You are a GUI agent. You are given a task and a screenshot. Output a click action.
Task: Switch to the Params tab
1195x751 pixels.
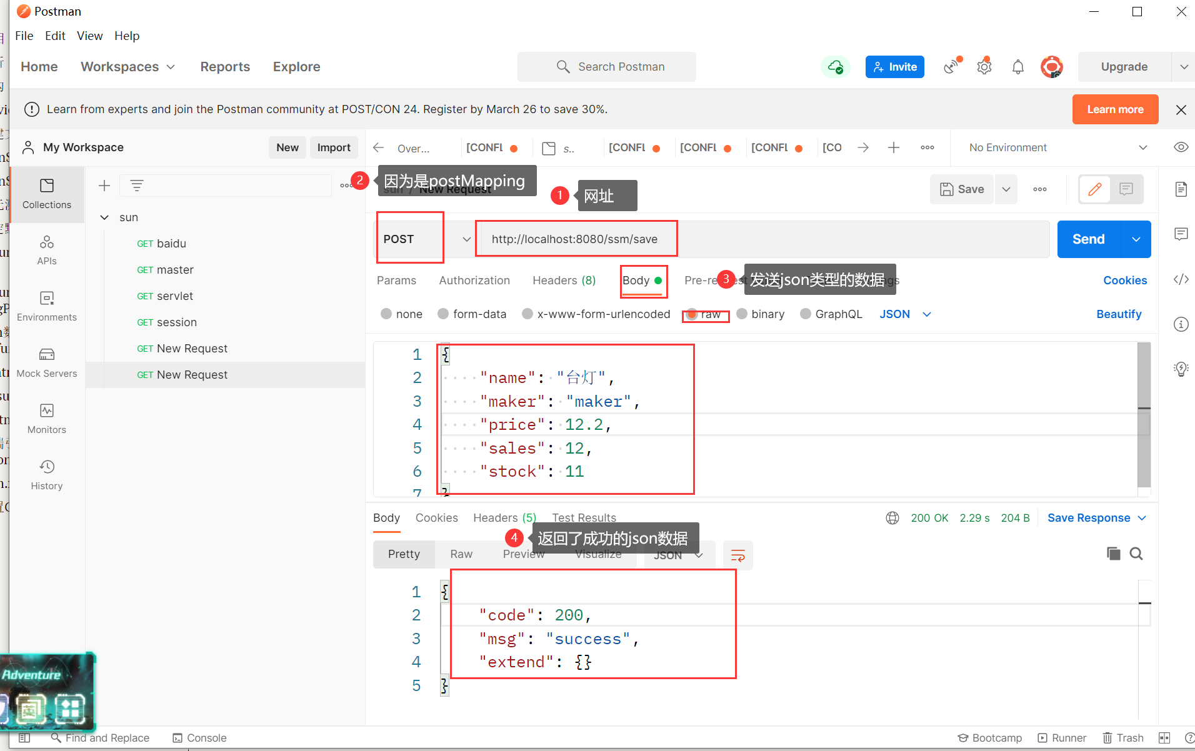click(396, 281)
